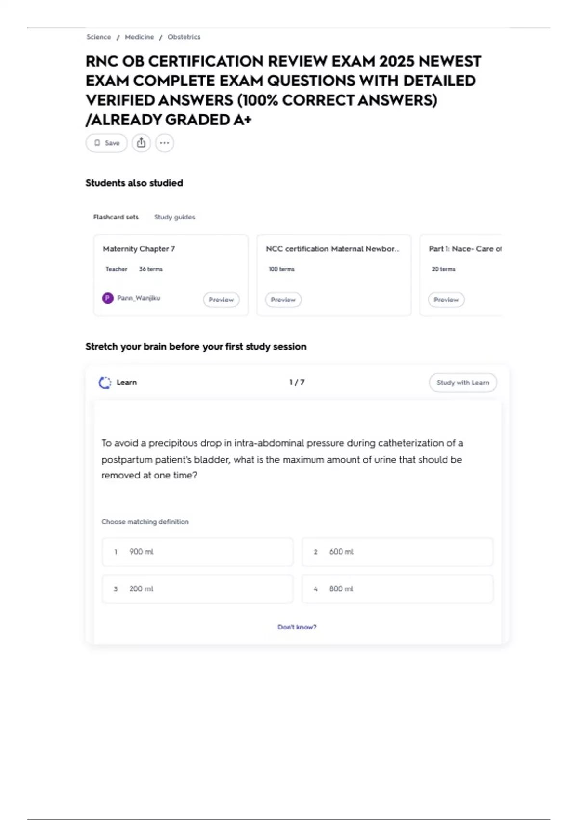Choose answer option 800 ml
Viewport: 578px width, 820px height.
click(397, 589)
